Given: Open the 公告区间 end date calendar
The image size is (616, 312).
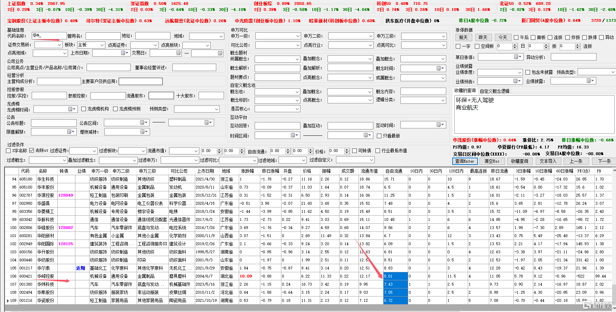Looking at the screenshot, I should (x=208, y=123).
